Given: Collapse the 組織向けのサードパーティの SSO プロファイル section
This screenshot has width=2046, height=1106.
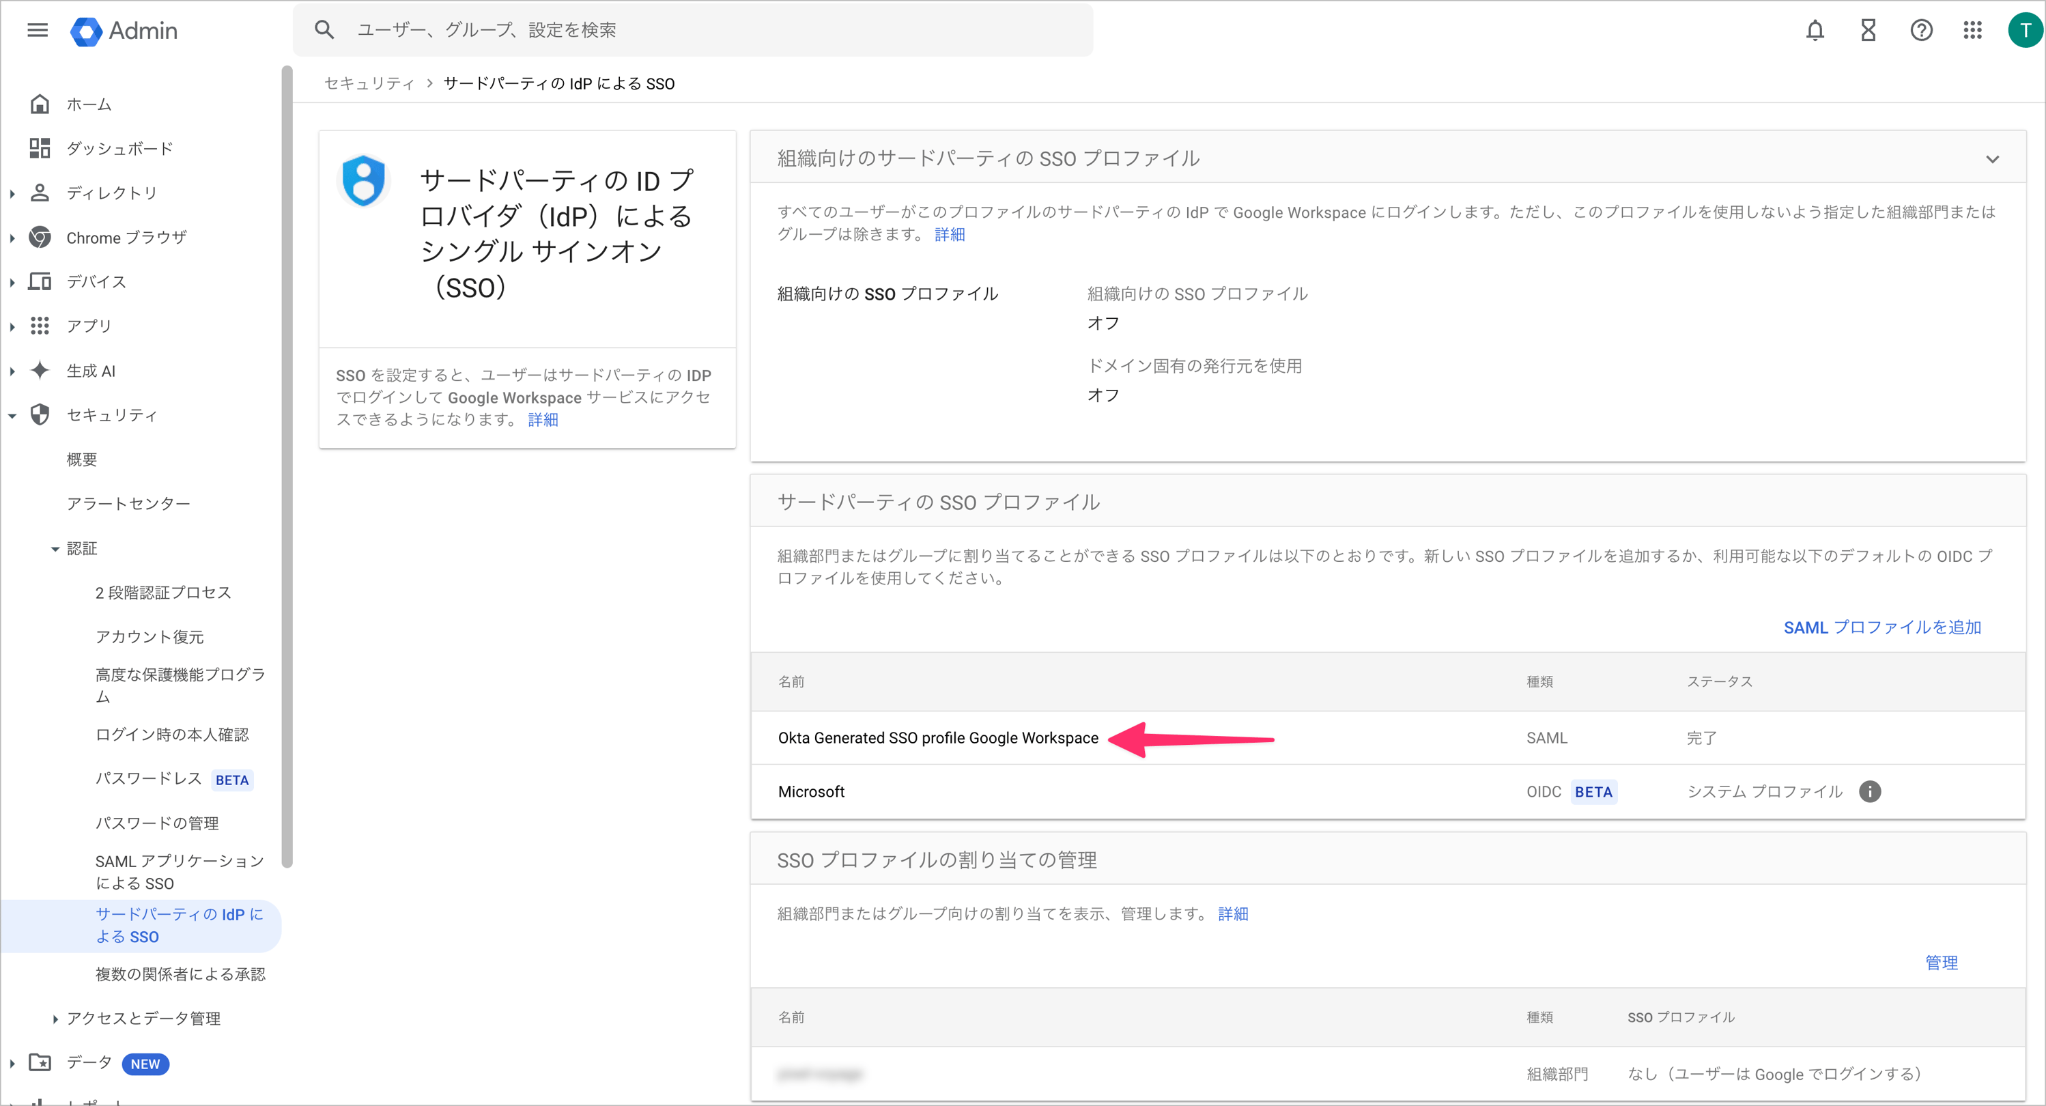Looking at the screenshot, I should [1993, 158].
